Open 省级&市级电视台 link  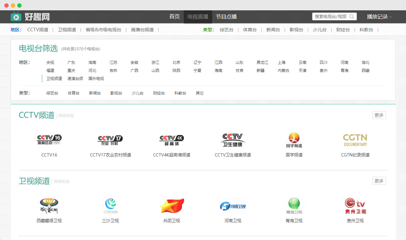tap(104, 30)
